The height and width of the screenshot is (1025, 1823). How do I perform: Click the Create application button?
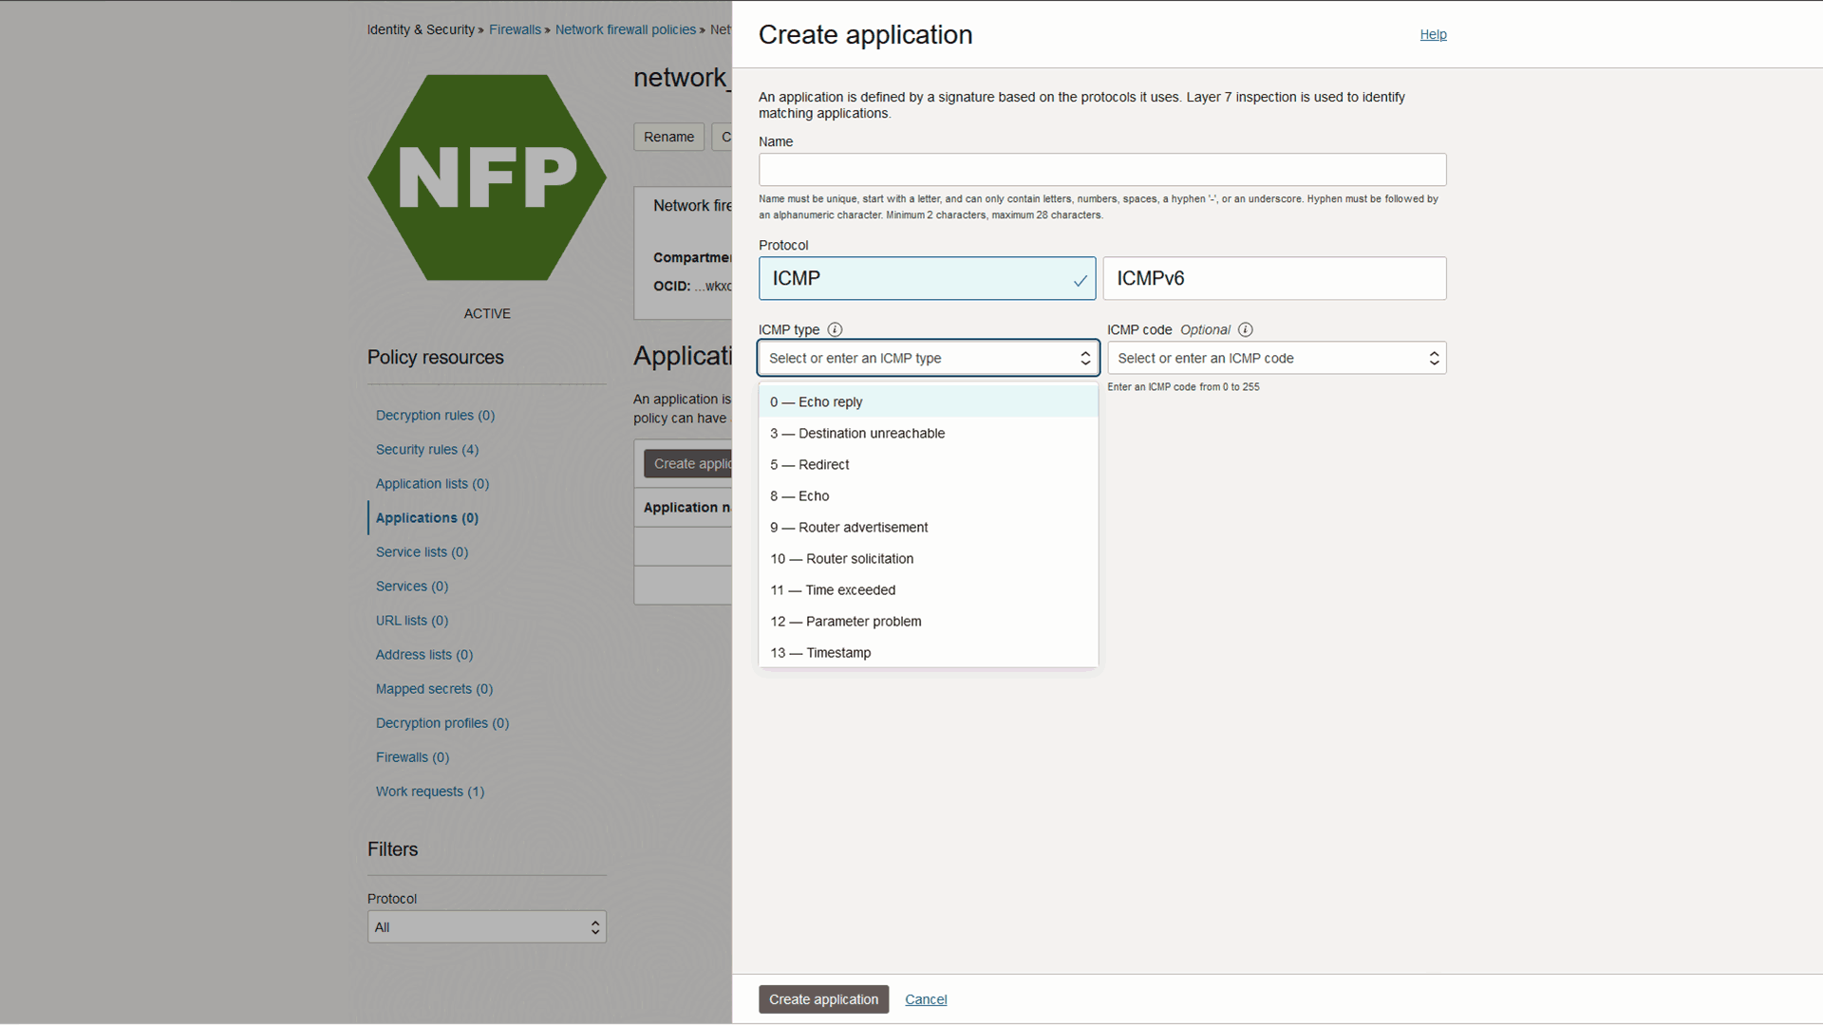click(x=823, y=998)
